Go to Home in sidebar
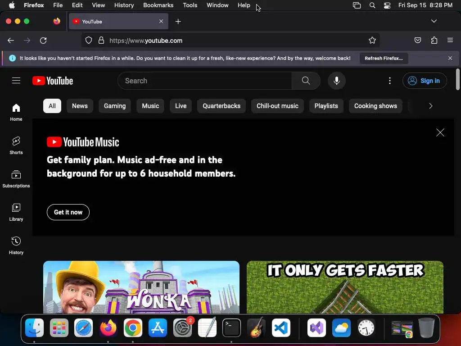Viewport: 461px width, 346px height. 16,112
